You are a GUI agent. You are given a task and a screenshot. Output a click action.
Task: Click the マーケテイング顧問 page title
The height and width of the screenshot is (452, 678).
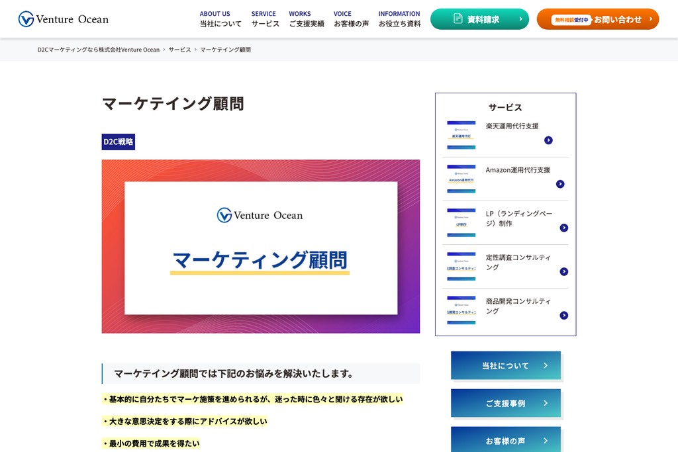click(x=173, y=104)
